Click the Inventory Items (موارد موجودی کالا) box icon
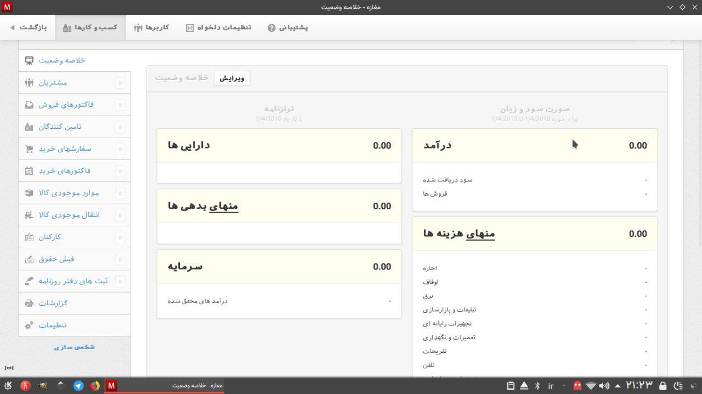Image resolution: width=702 pixels, height=394 pixels. coord(30,193)
